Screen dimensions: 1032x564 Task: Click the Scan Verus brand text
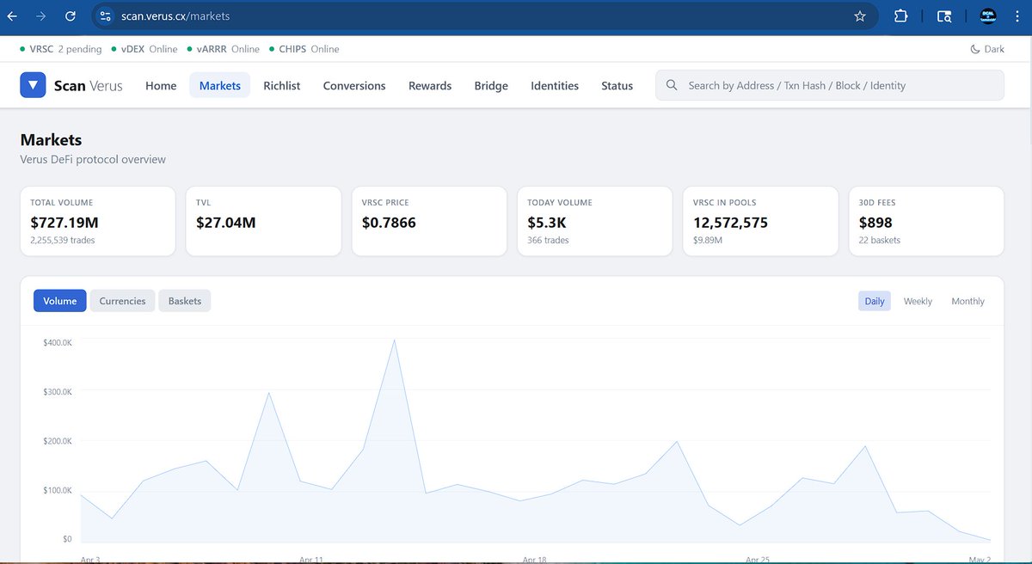(88, 85)
